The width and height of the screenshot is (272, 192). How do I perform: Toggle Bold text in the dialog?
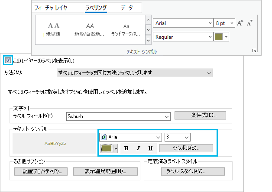pos(126,148)
